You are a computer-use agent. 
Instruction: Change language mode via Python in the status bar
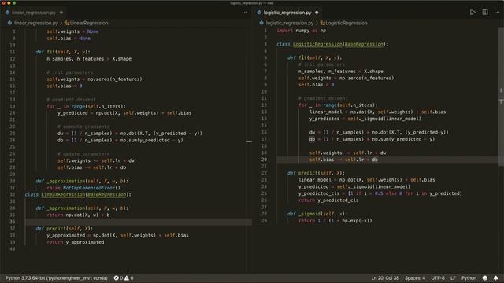469,277
